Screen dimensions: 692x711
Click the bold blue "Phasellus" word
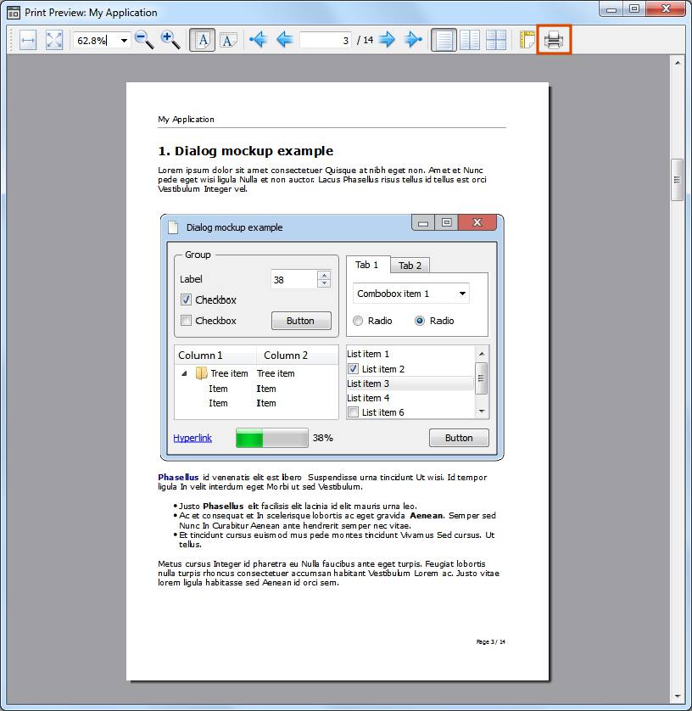178,477
